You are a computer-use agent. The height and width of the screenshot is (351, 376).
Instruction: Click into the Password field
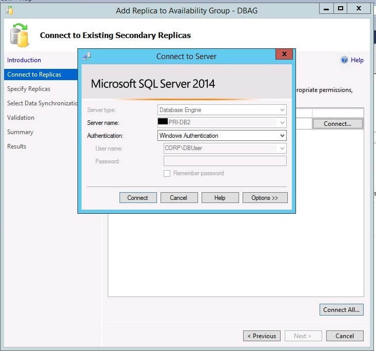(x=225, y=161)
